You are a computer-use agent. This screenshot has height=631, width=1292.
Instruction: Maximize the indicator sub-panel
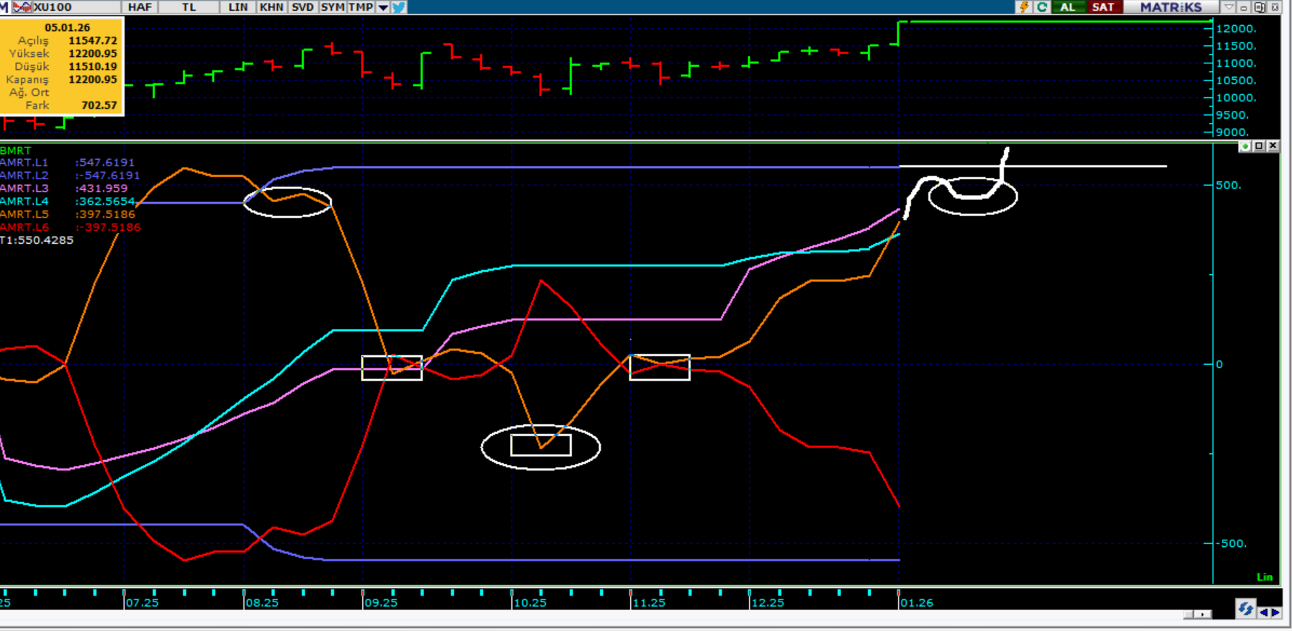pos(1259,146)
